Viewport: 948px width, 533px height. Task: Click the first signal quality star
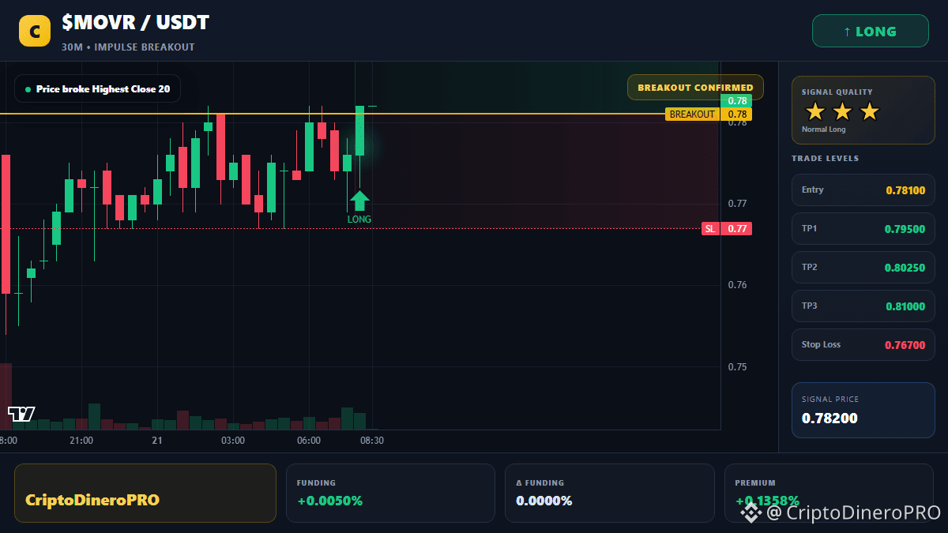815,111
